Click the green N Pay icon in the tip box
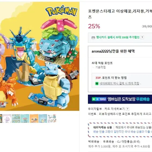Viewport: 152px width, 152px height. pos(97,83)
